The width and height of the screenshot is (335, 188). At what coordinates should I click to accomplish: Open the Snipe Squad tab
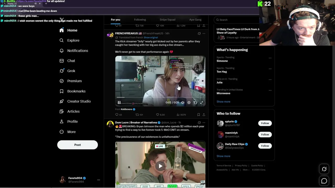(x=167, y=20)
